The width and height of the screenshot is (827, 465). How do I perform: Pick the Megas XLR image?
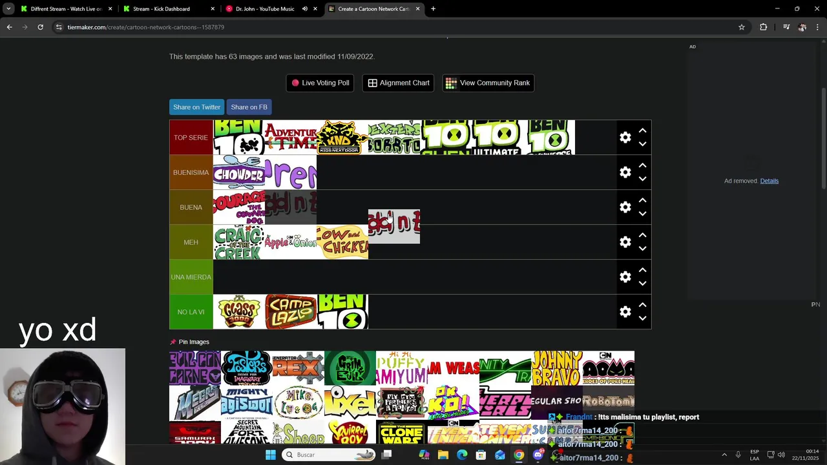click(195, 403)
